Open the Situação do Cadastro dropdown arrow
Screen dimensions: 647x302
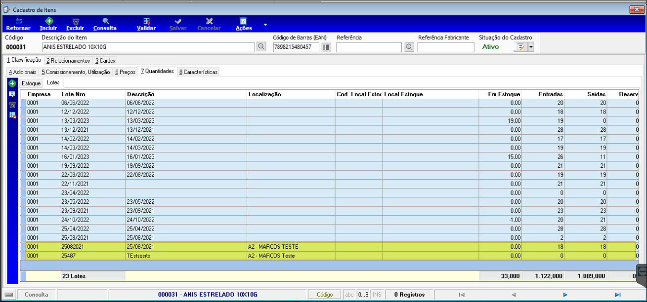(x=531, y=47)
